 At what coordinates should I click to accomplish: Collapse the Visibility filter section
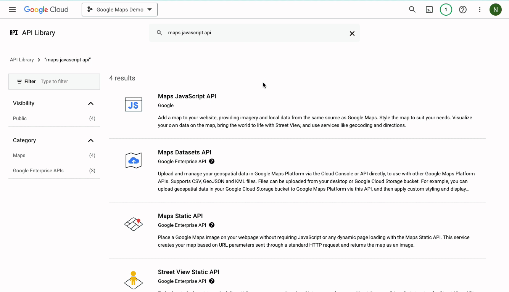point(91,103)
